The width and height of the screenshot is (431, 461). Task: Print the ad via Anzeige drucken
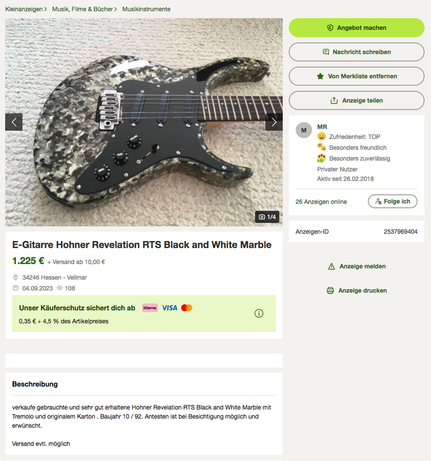click(x=357, y=291)
